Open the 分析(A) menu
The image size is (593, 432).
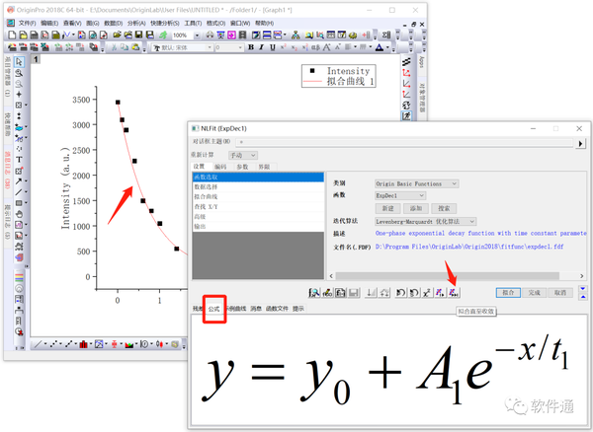tap(136, 23)
